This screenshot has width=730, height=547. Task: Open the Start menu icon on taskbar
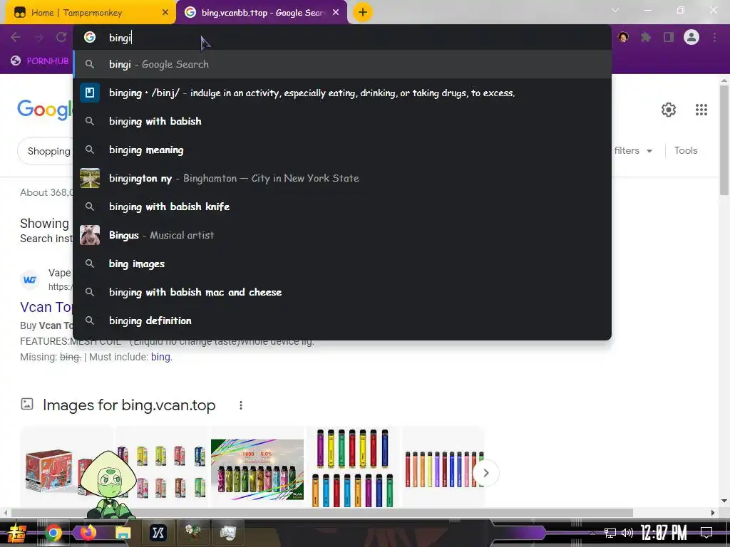point(17,533)
